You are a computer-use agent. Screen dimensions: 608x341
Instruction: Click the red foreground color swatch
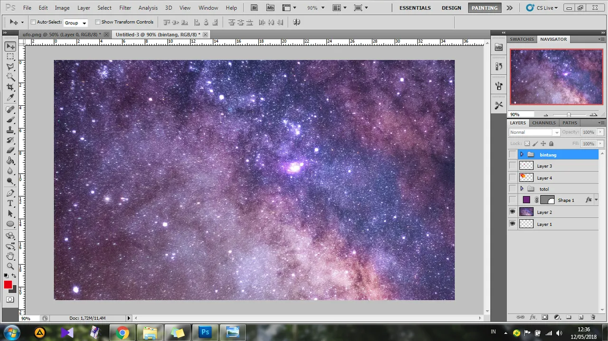click(8, 285)
